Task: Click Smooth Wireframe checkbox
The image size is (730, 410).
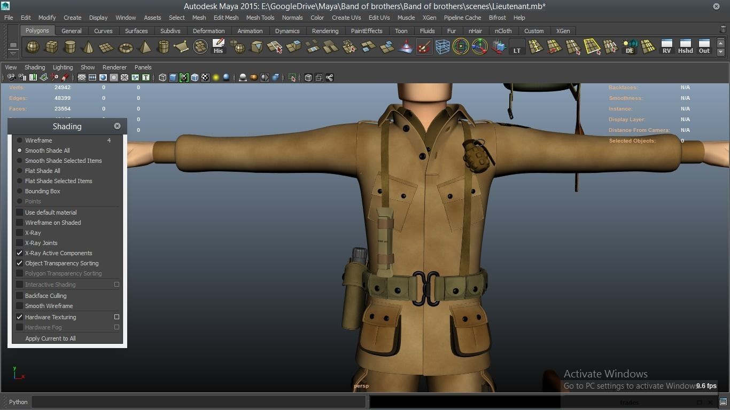Action: (x=20, y=306)
